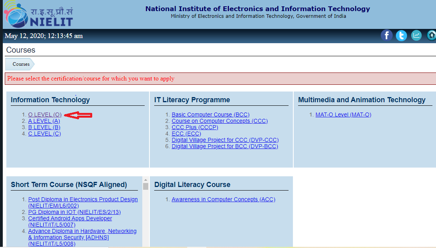Select the Courses breadcrumb tab
This screenshot has width=436, height=248.
[20, 64]
